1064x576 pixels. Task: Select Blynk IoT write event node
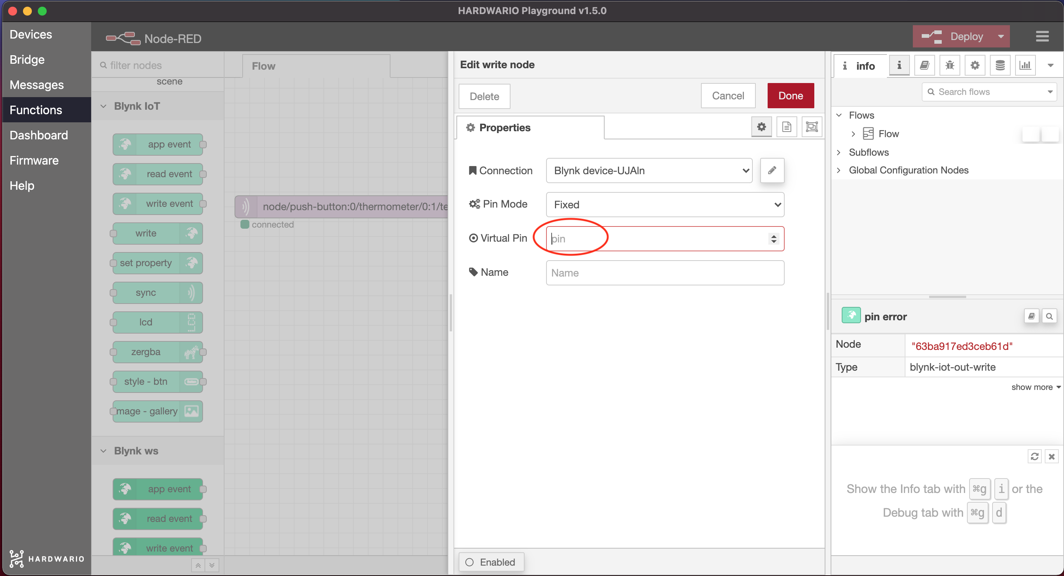158,204
